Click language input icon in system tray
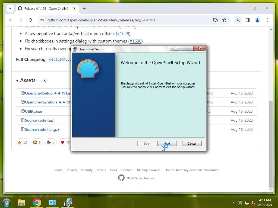 pos(240,203)
